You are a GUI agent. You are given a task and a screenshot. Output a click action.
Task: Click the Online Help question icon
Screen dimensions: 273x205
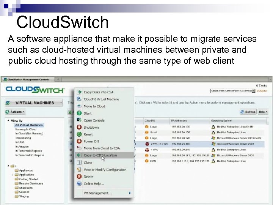[79, 184]
